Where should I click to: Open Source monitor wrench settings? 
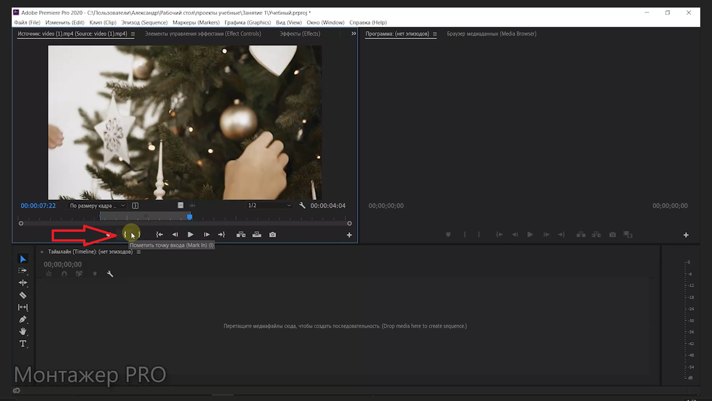tap(302, 206)
